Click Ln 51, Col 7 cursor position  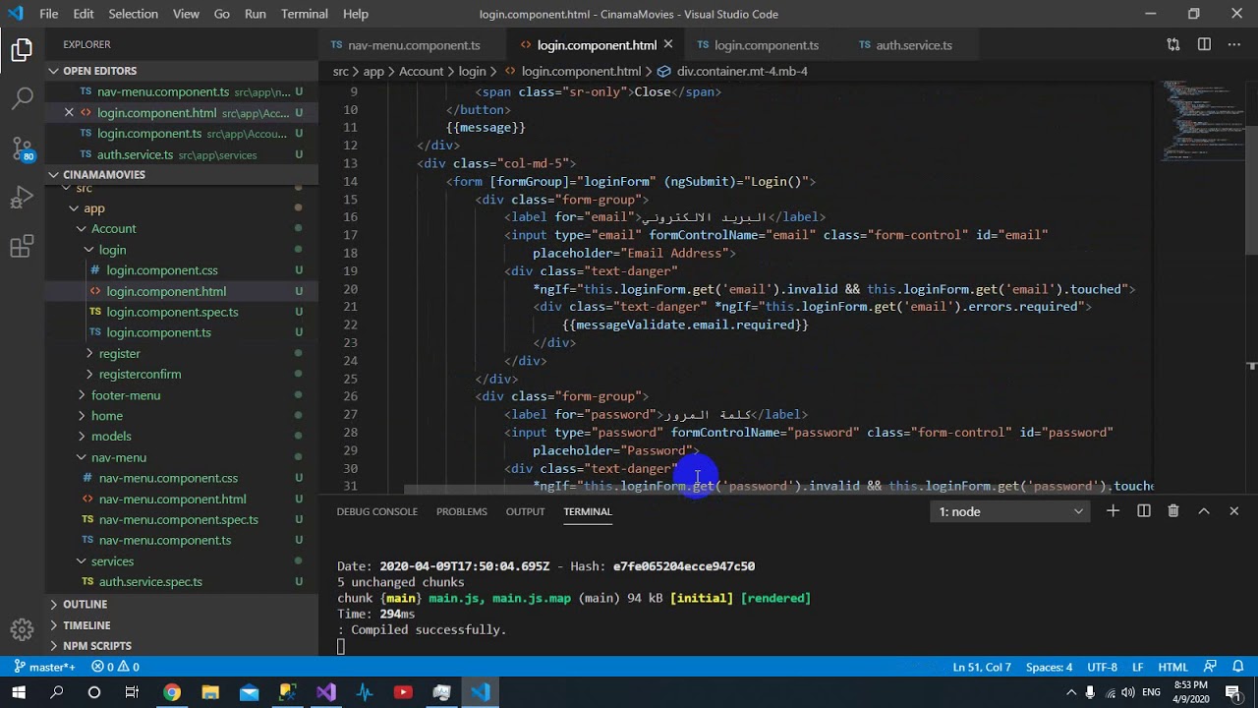click(982, 667)
